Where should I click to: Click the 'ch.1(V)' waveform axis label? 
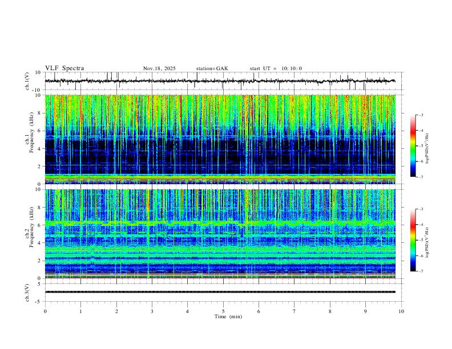(27, 81)
